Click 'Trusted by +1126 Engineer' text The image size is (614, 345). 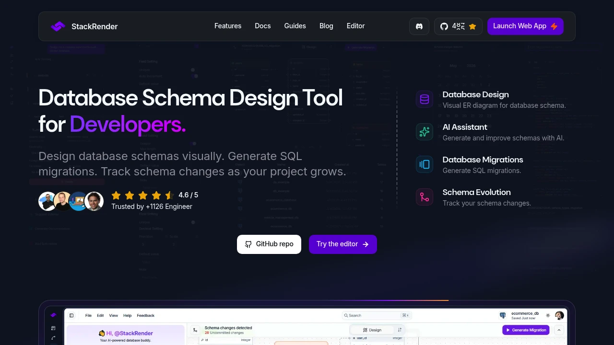tap(152, 207)
